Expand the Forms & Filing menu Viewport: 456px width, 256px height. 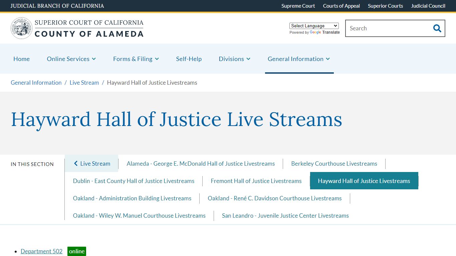pos(136,59)
